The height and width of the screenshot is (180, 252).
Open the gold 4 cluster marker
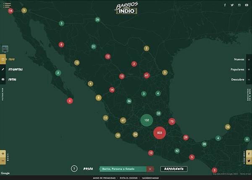(90, 83)
